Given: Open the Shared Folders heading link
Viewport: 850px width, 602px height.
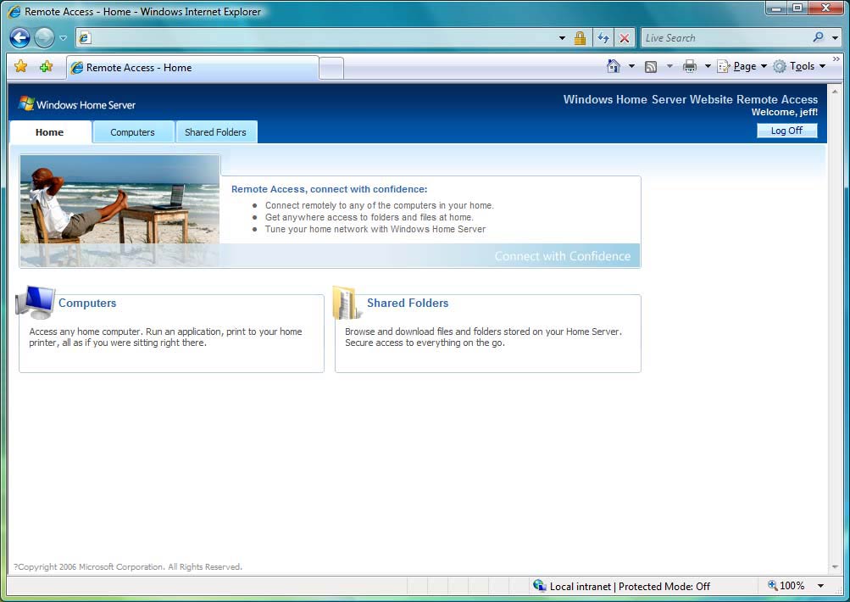Looking at the screenshot, I should pyautogui.click(x=408, y=304).
